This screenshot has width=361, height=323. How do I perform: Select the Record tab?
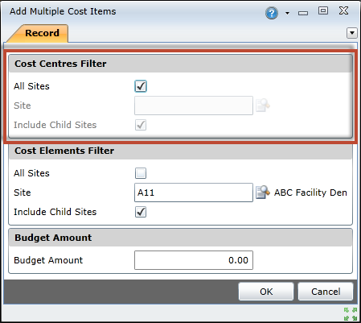[x=42, y=33]
